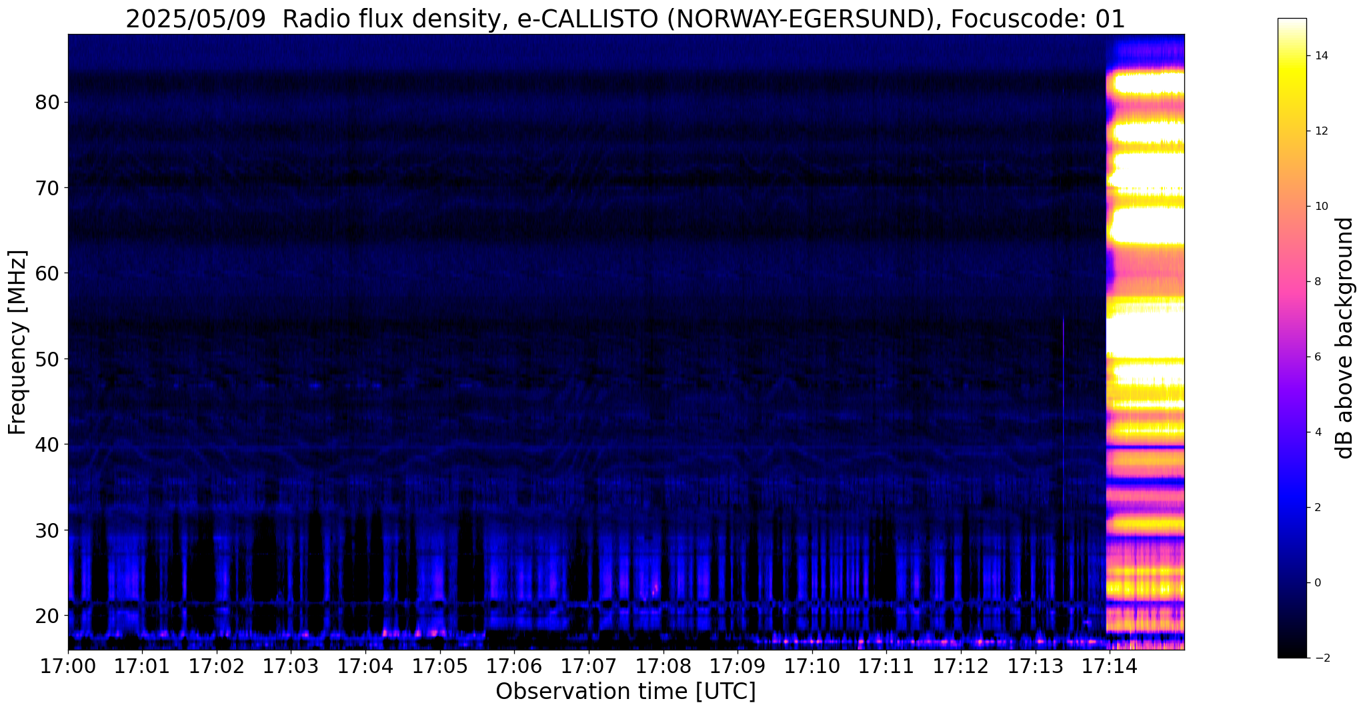The width and height of the screenshot is (1365, 711).
Task: Click the 17:00 time tick label
Action: coord(68,666)
